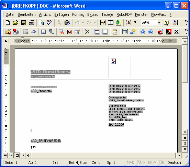Create a new blank document
This screenshot has width=190, height=167.
pos(8,23)
